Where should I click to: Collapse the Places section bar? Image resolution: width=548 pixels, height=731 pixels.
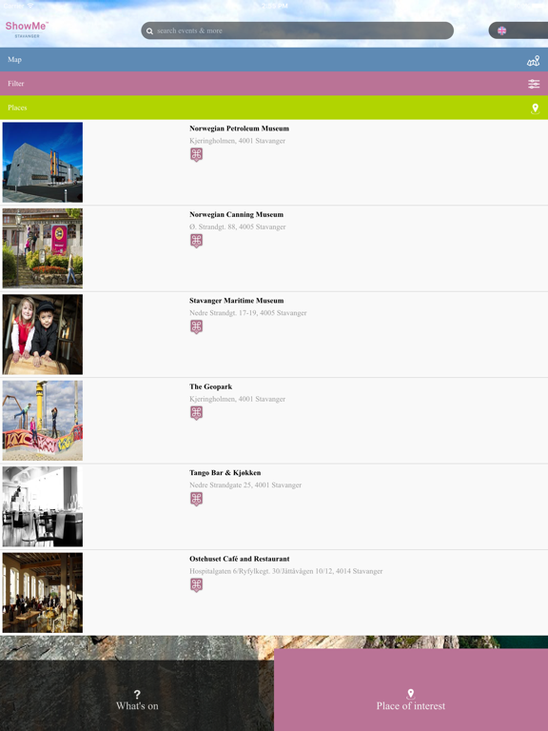(x=274, y=108)
